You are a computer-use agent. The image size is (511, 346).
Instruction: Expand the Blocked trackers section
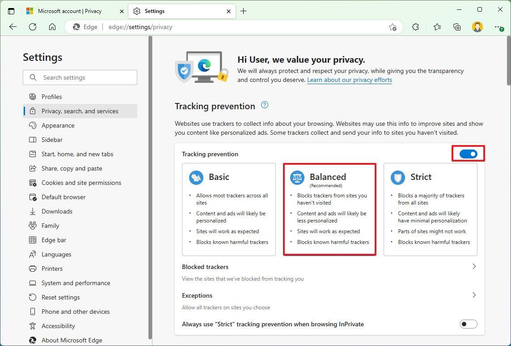[474, 266]
